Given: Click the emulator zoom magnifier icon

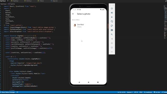Looking at the screenshot, I should point(112,34).
